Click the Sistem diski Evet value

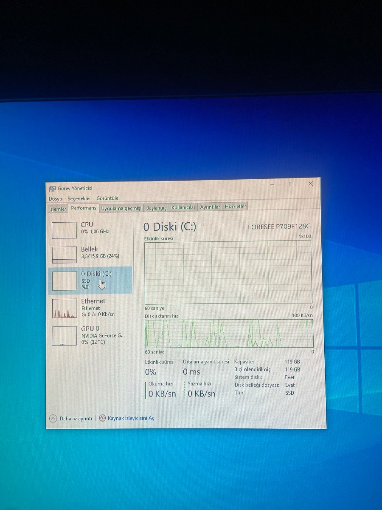(x=290, y=377)
